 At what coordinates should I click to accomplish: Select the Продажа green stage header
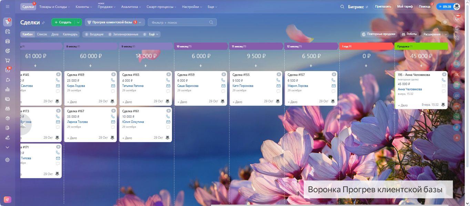pyautogui.click(x=421, y=46)
